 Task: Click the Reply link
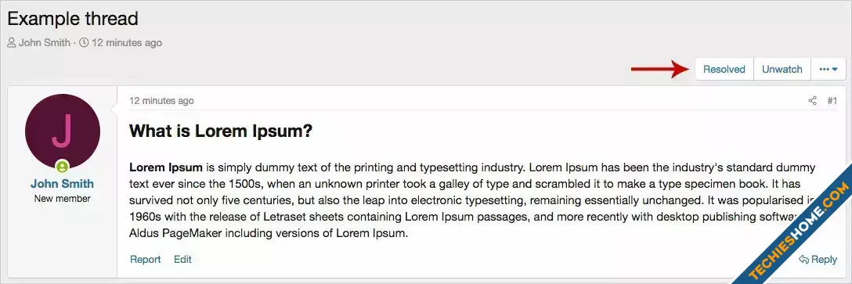click(818, 260)
